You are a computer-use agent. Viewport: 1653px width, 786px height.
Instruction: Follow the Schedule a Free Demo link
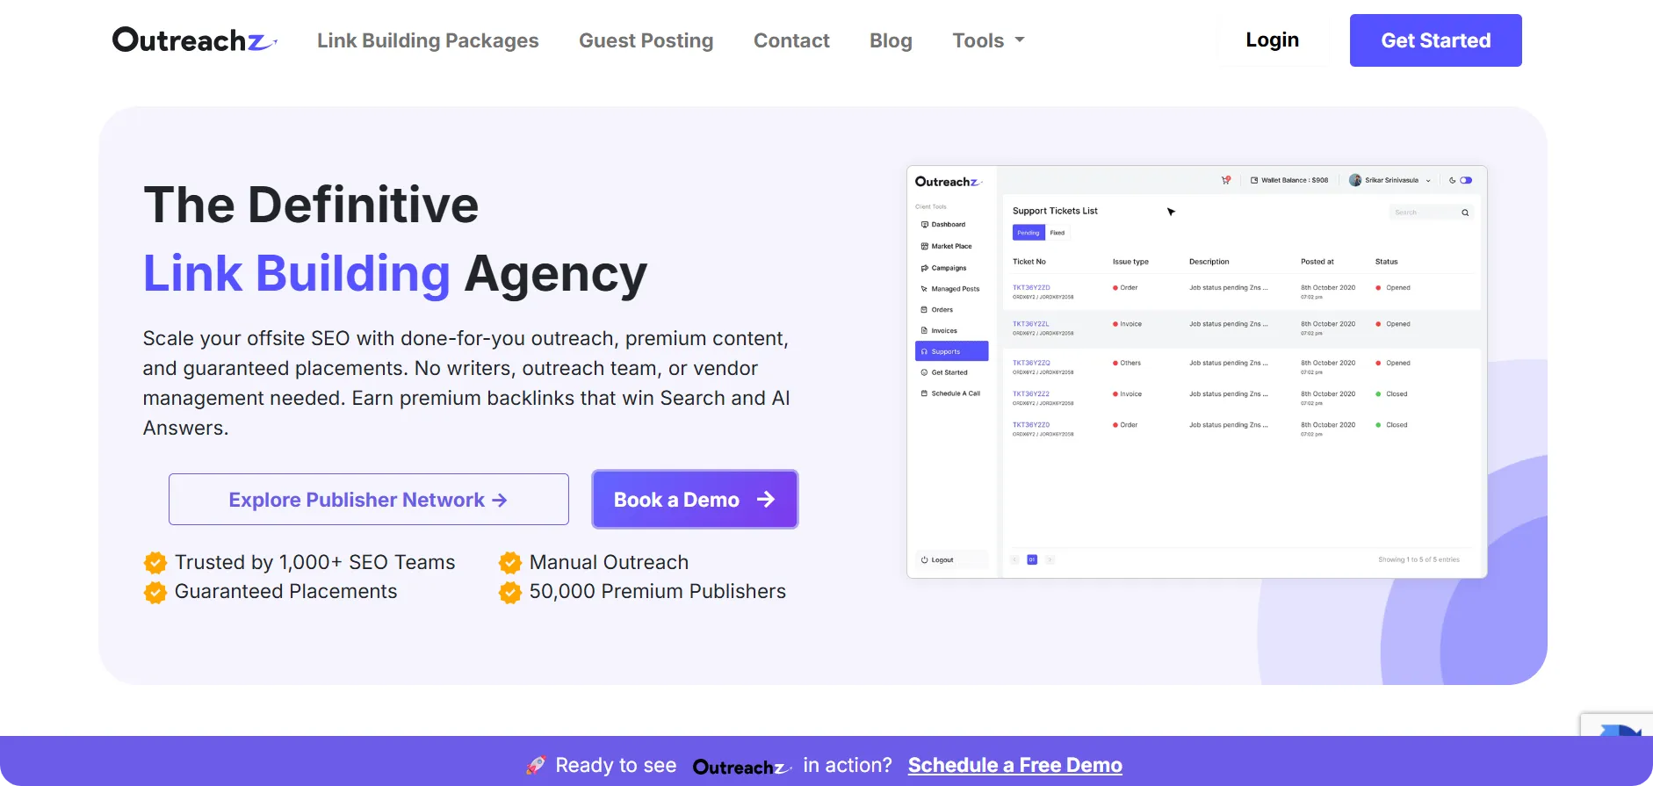coord(1015,765)
